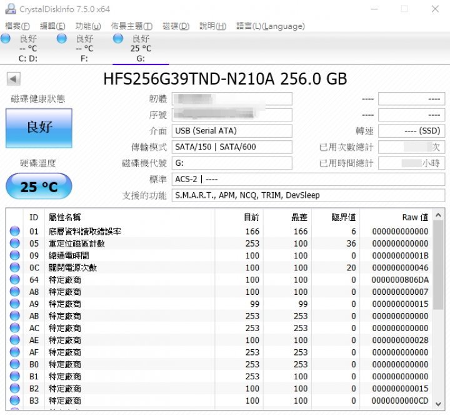Viewport: 450px width, 415px height.
Task: Click status icon of attribute 0C
Action: pos(14,267)
